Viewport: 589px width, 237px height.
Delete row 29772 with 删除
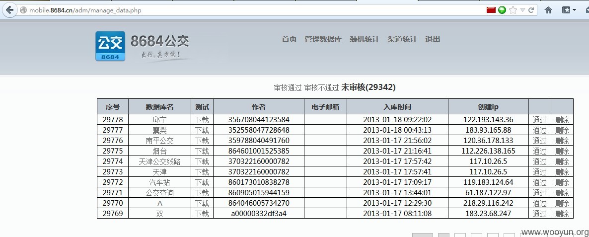[x=562, y=182]
